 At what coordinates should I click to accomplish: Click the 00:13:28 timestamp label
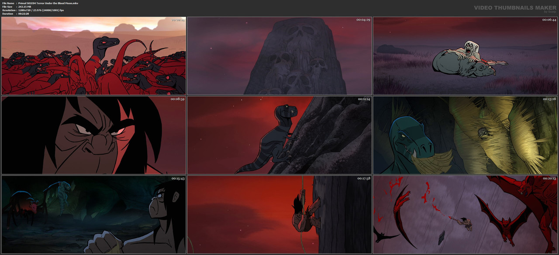549,99
